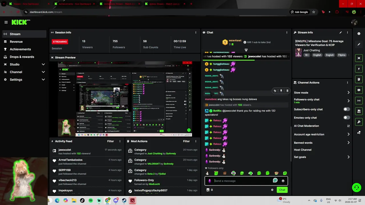Toggle the document page widget icon in the right sidebar
Image resolution: width=365 pixels, height=205 pixels.
pos(359,79)
